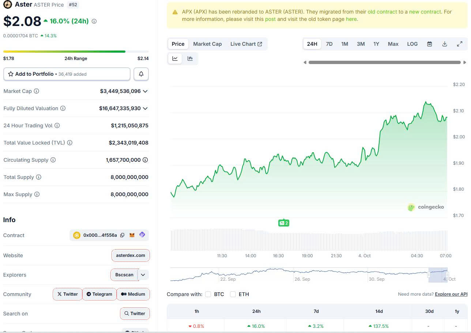Viewport: 471px width, 333px height.
Task: Open the Explorers dropdown next to Bscscan
Action: coord(143,274)
